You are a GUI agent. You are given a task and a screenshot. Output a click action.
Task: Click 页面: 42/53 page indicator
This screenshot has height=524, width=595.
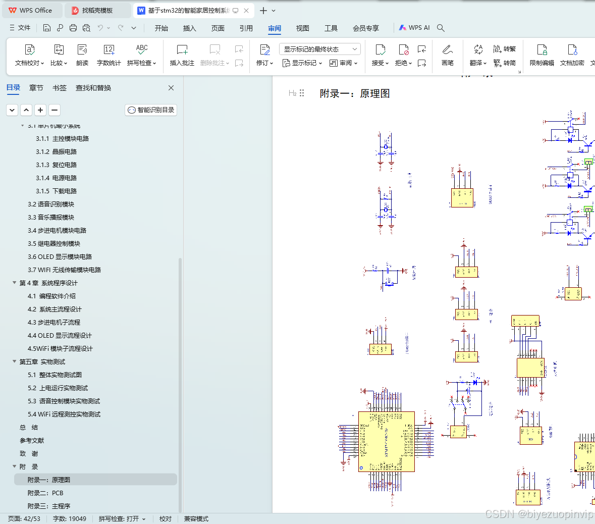coord(24,518)
